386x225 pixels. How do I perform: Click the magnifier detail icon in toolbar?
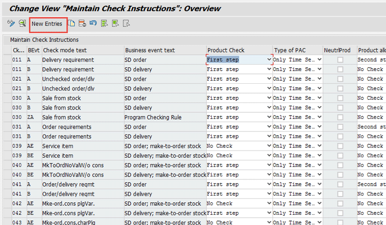[22, 23]
